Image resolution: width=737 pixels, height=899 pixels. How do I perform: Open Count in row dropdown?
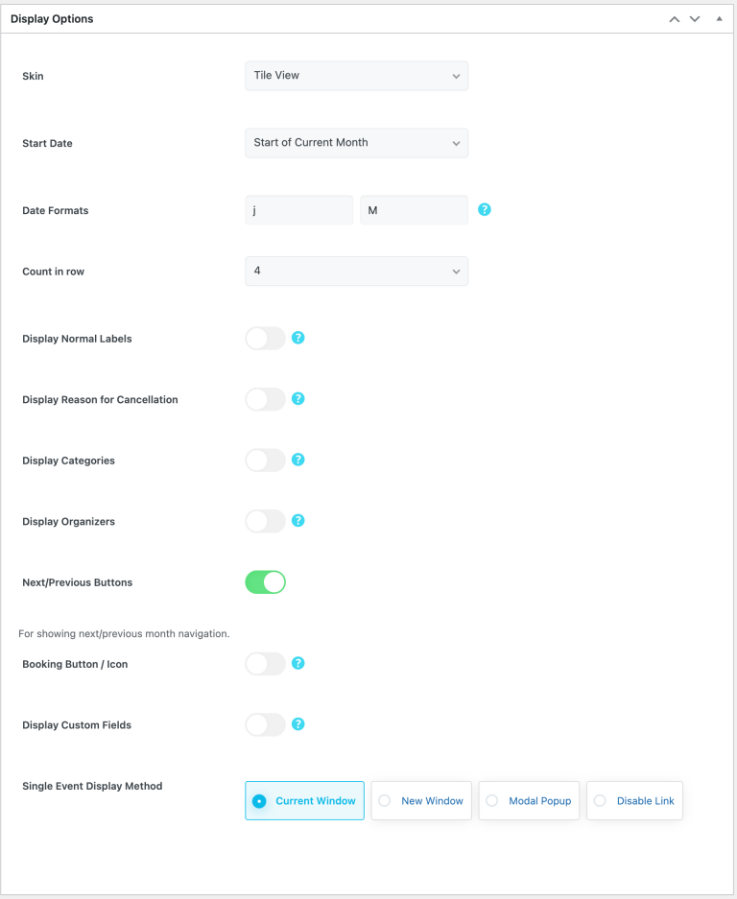click(356, 271)
